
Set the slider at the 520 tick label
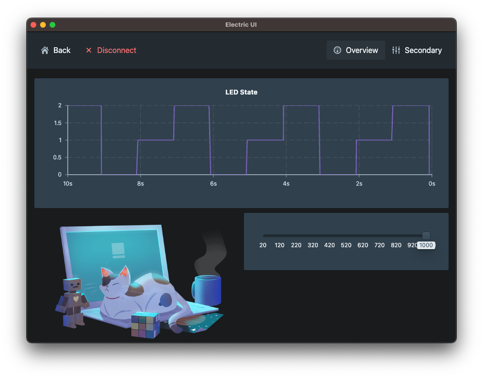pyautogui.click(x=346, y=245)
